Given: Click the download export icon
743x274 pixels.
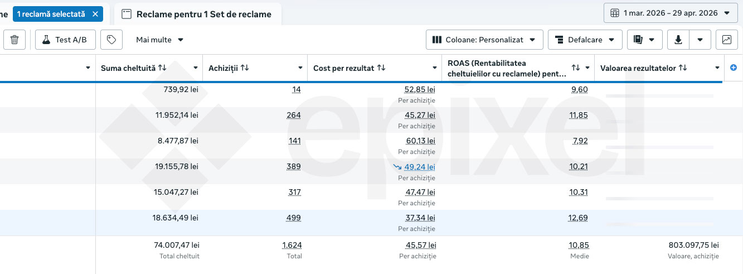Looking at the screenshot, I should pos(678,40).
